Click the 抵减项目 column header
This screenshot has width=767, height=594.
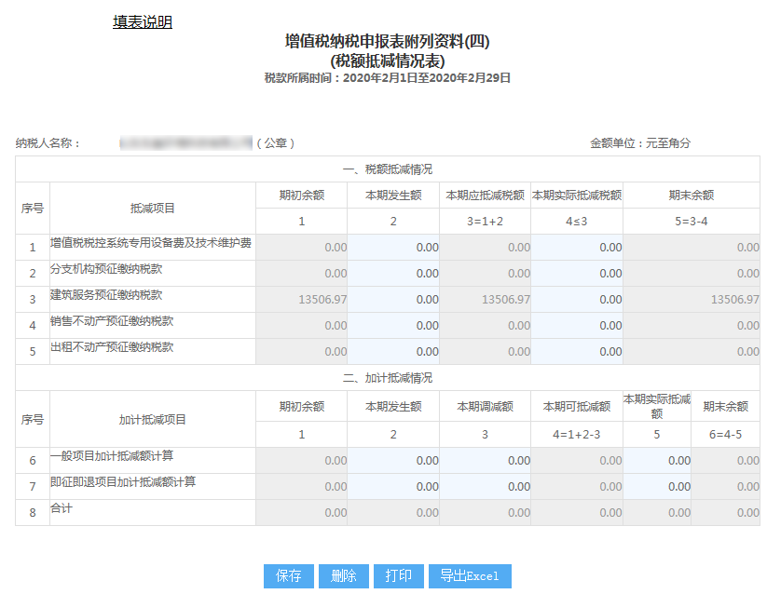(x=152, y=209)
